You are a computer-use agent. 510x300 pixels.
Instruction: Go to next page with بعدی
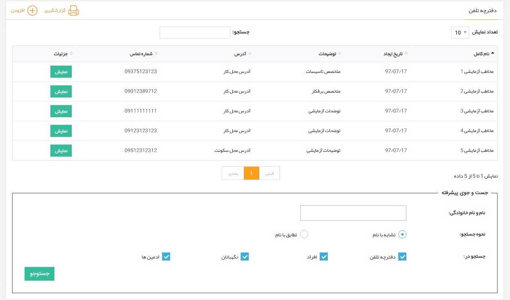click(x=233, y=173)
